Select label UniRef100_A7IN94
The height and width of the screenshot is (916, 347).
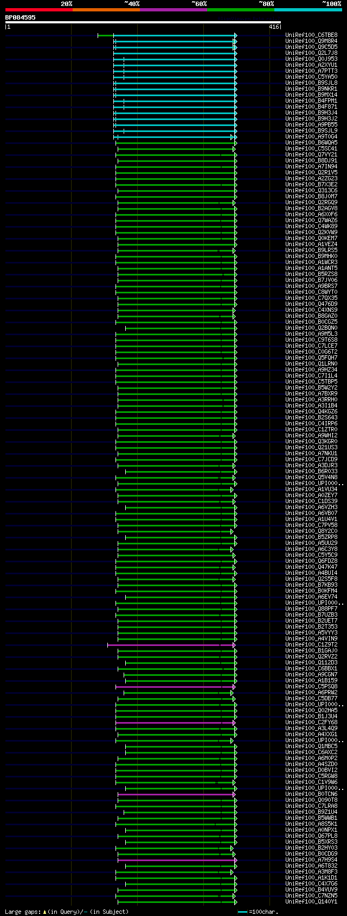click(311, 167)
